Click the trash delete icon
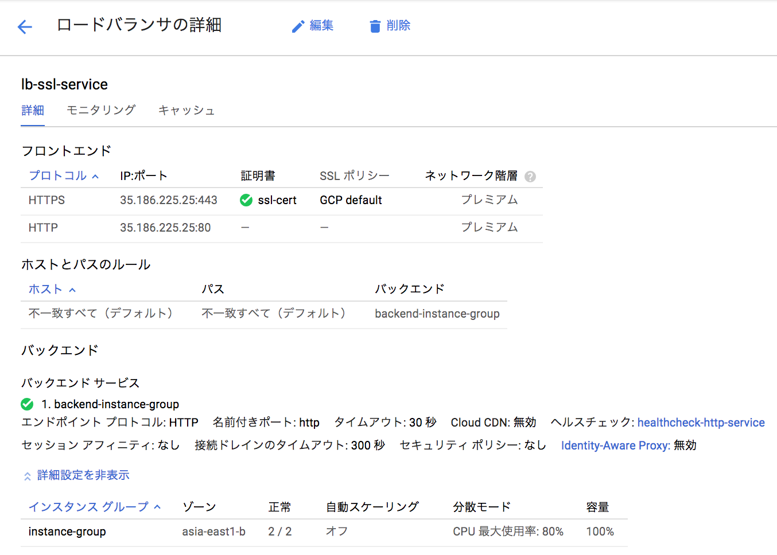Screen dimensions: 777x555 pos(375,26)
